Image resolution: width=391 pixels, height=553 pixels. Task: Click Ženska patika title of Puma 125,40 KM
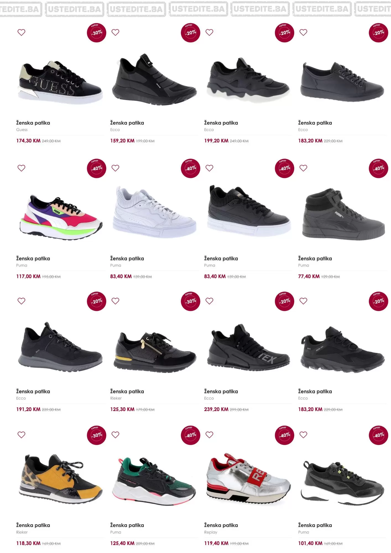(127, 525)
